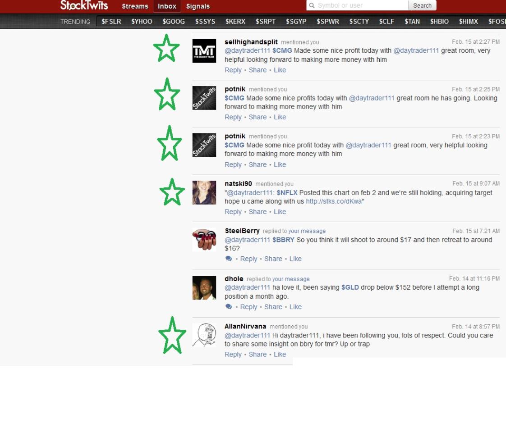Click the StockTwits logo
This screenshot has width=506, height=428.
coord(84,5)
